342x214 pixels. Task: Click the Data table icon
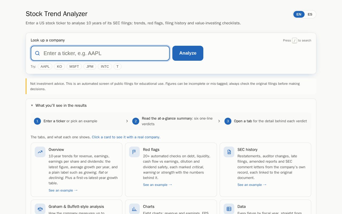[229, 209]
